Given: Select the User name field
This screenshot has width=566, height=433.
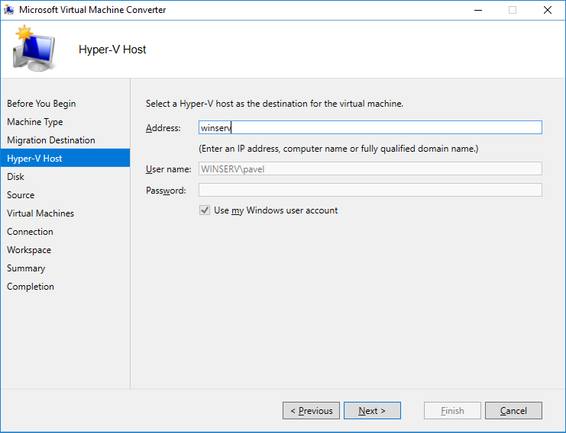Looking at the screenshot, I should (x=370, y=169).
